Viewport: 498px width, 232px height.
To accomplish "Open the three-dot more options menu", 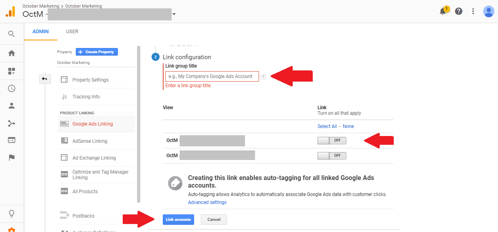I will pos(473,11).
